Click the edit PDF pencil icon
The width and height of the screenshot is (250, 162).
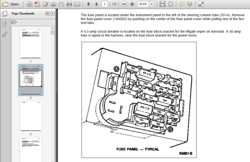45,4
